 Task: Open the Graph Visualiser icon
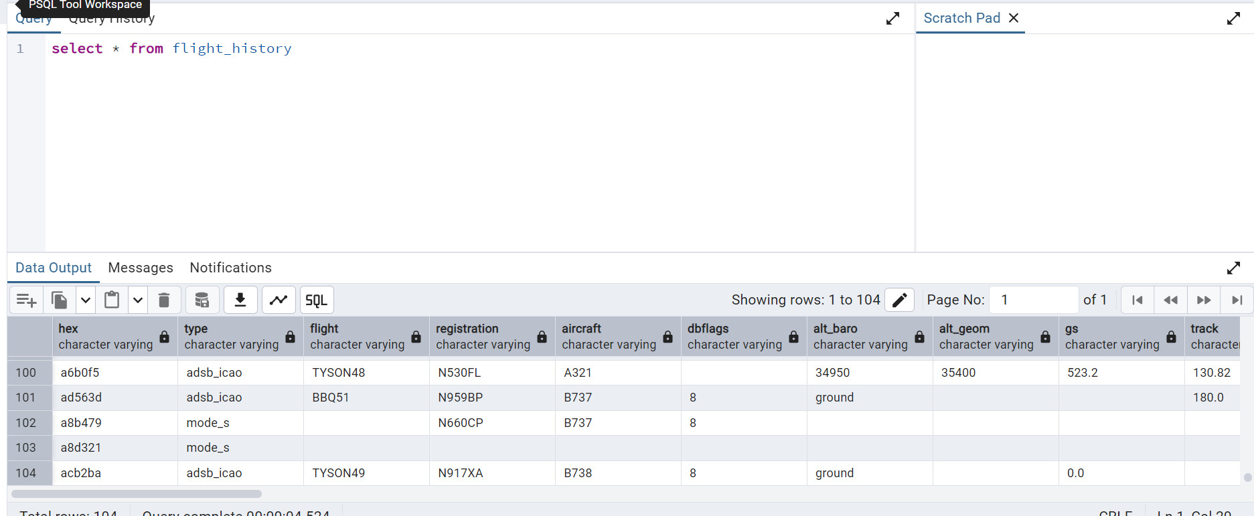coord(279,300)
